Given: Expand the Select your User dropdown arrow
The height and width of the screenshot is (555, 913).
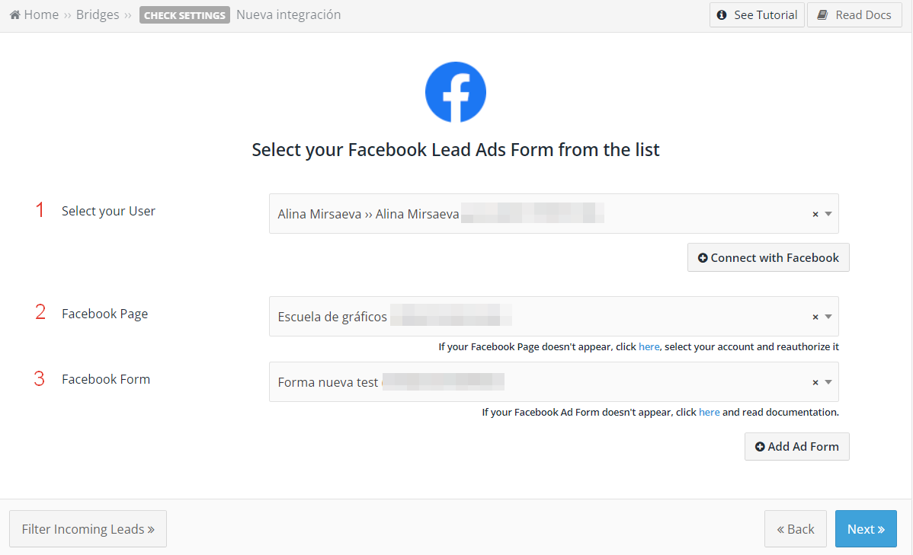Looking at the screenshot, I should (x=828, y=214).
